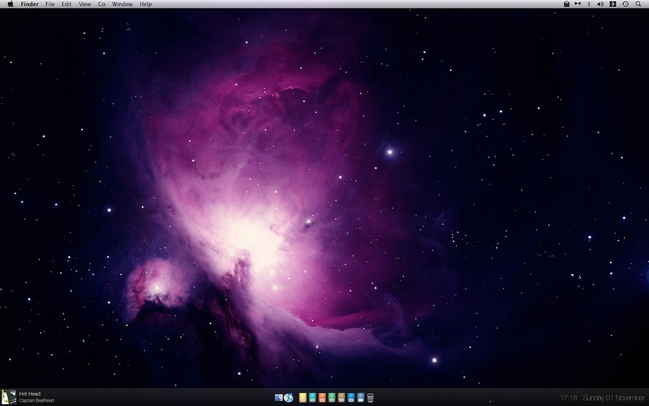The image size is (649, 406).
Task: Click the now-playing album artwork thumbnail
Action: [x=9, y=397]
